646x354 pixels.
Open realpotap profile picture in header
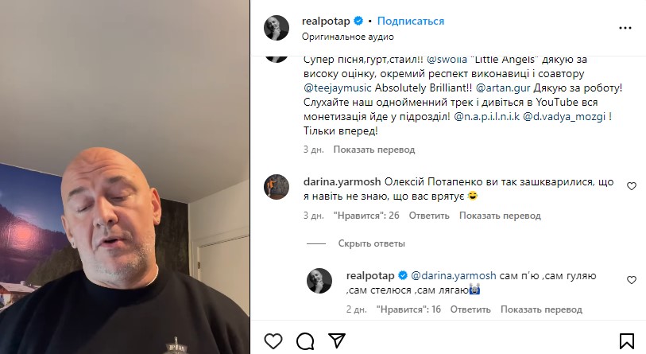pyautogui.click(x=277, y=28)
